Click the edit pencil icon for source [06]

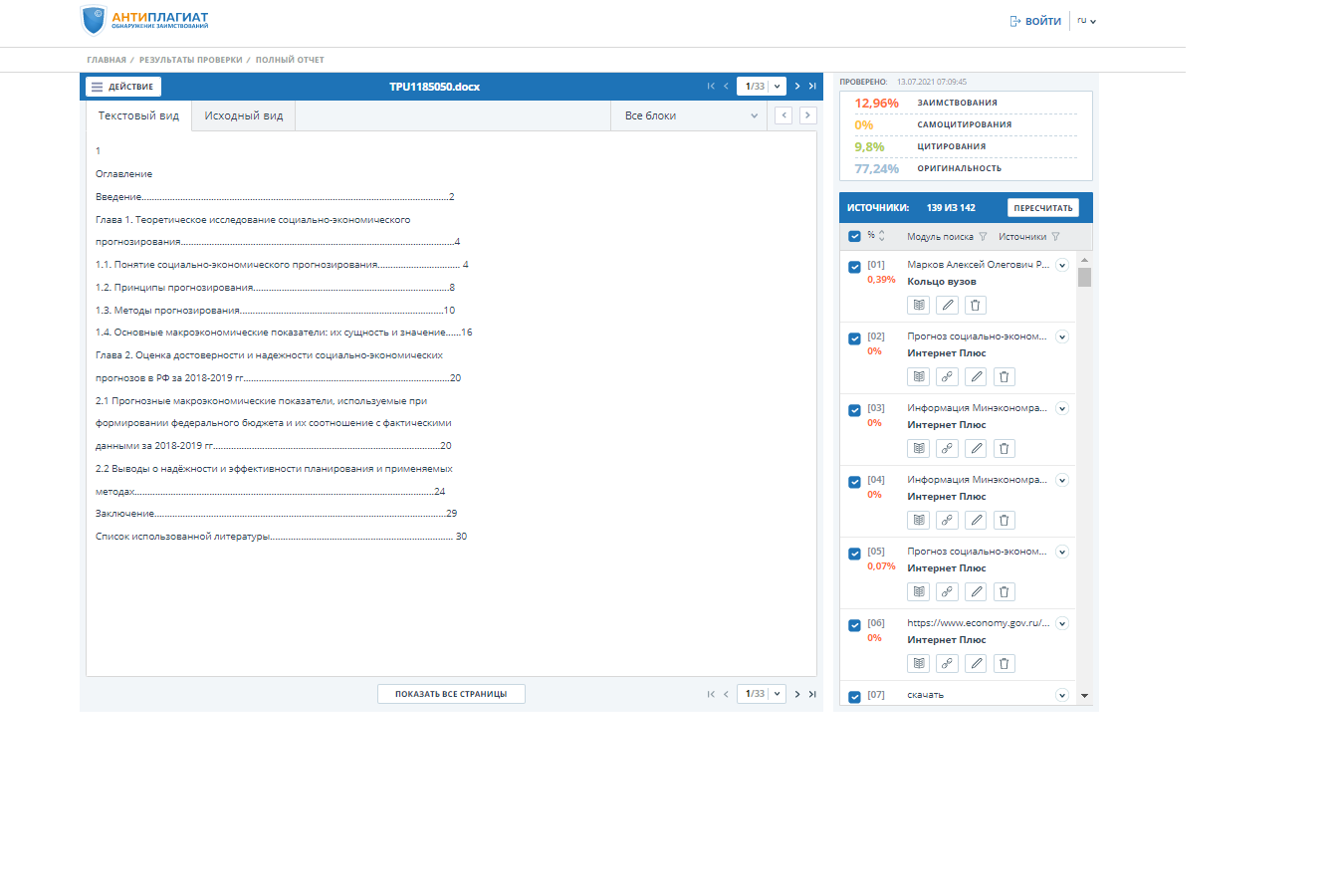tap(977, 663)
